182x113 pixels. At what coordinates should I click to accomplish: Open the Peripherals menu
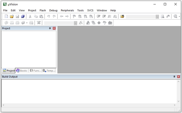coord(67,11)
